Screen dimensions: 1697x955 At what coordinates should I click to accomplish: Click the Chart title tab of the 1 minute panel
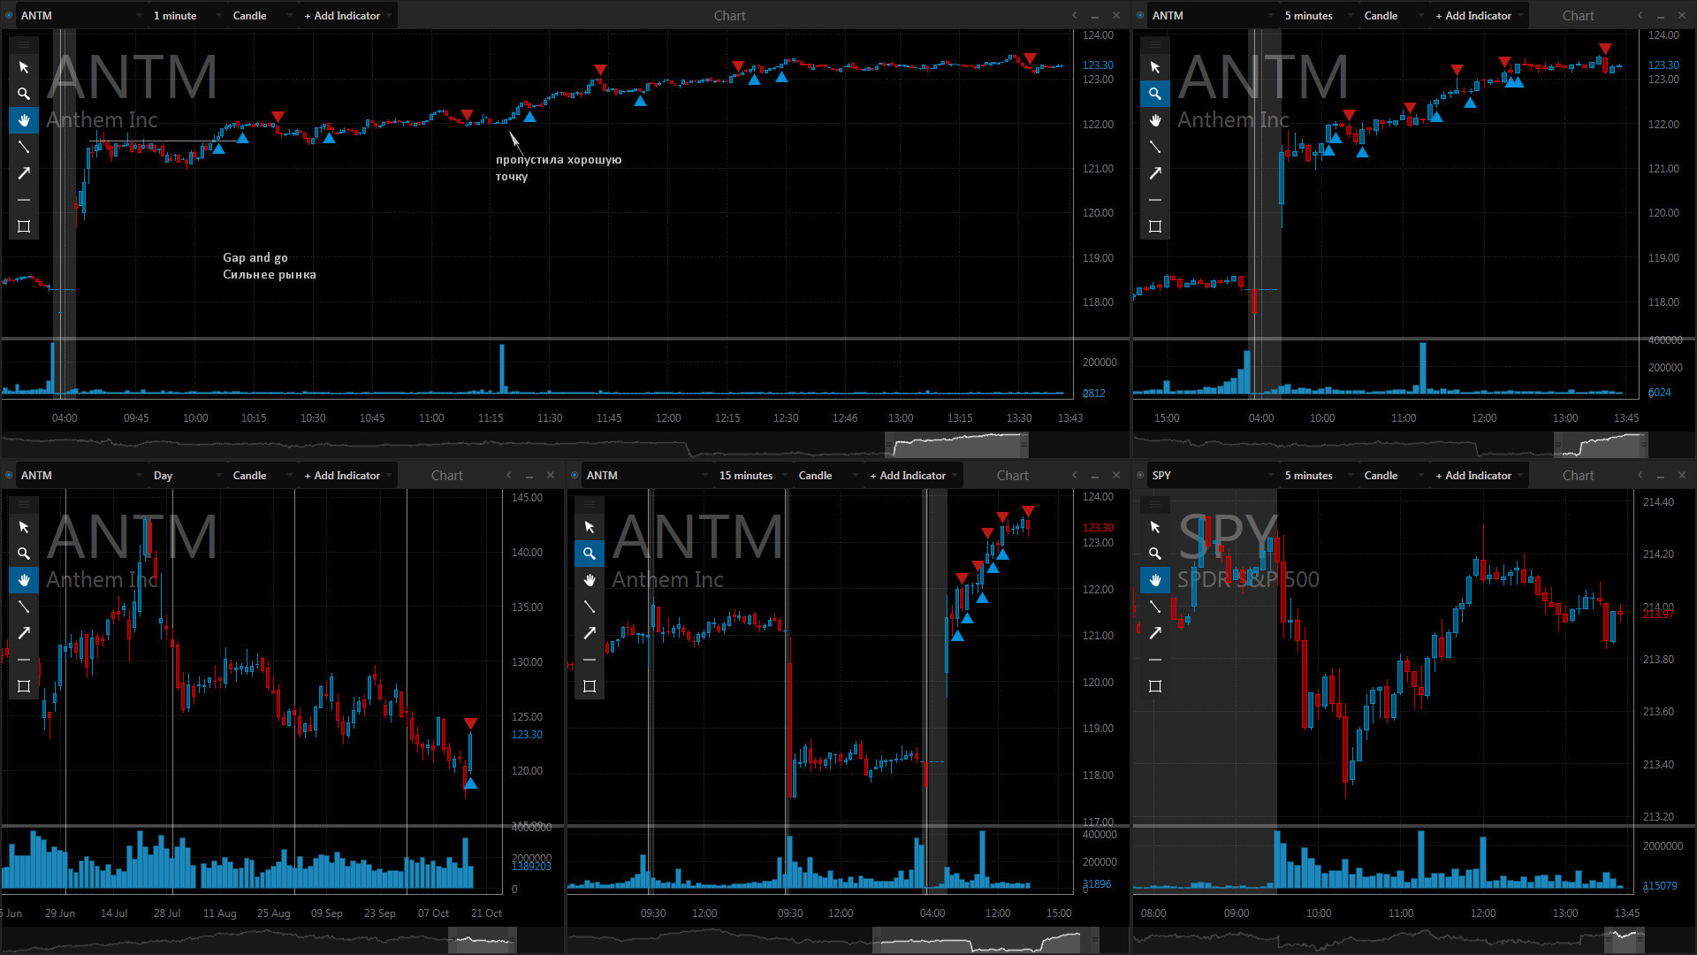pyautogui.click(x=729, y=16)
